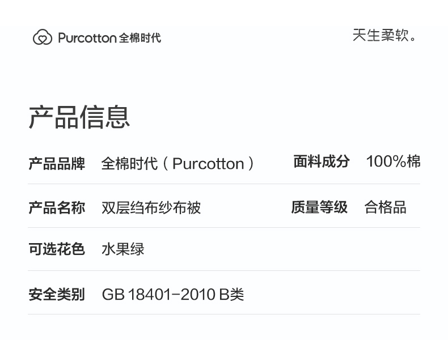Select the 双层绉布纱布被 product name value

click(151, 207)
